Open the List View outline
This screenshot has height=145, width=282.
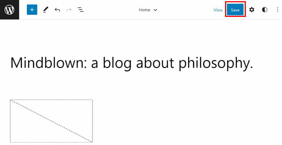[x=80, y=10]
